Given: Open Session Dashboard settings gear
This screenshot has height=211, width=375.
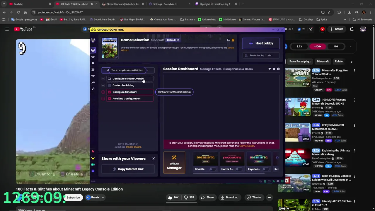Looking at the screenshot, I should (278, 69).
